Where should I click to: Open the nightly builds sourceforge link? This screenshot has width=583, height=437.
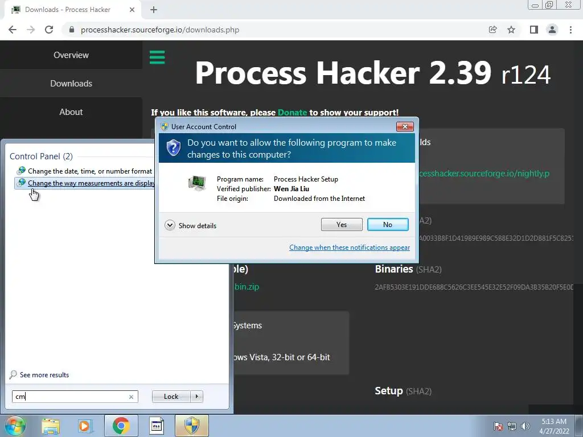(484, 174)
